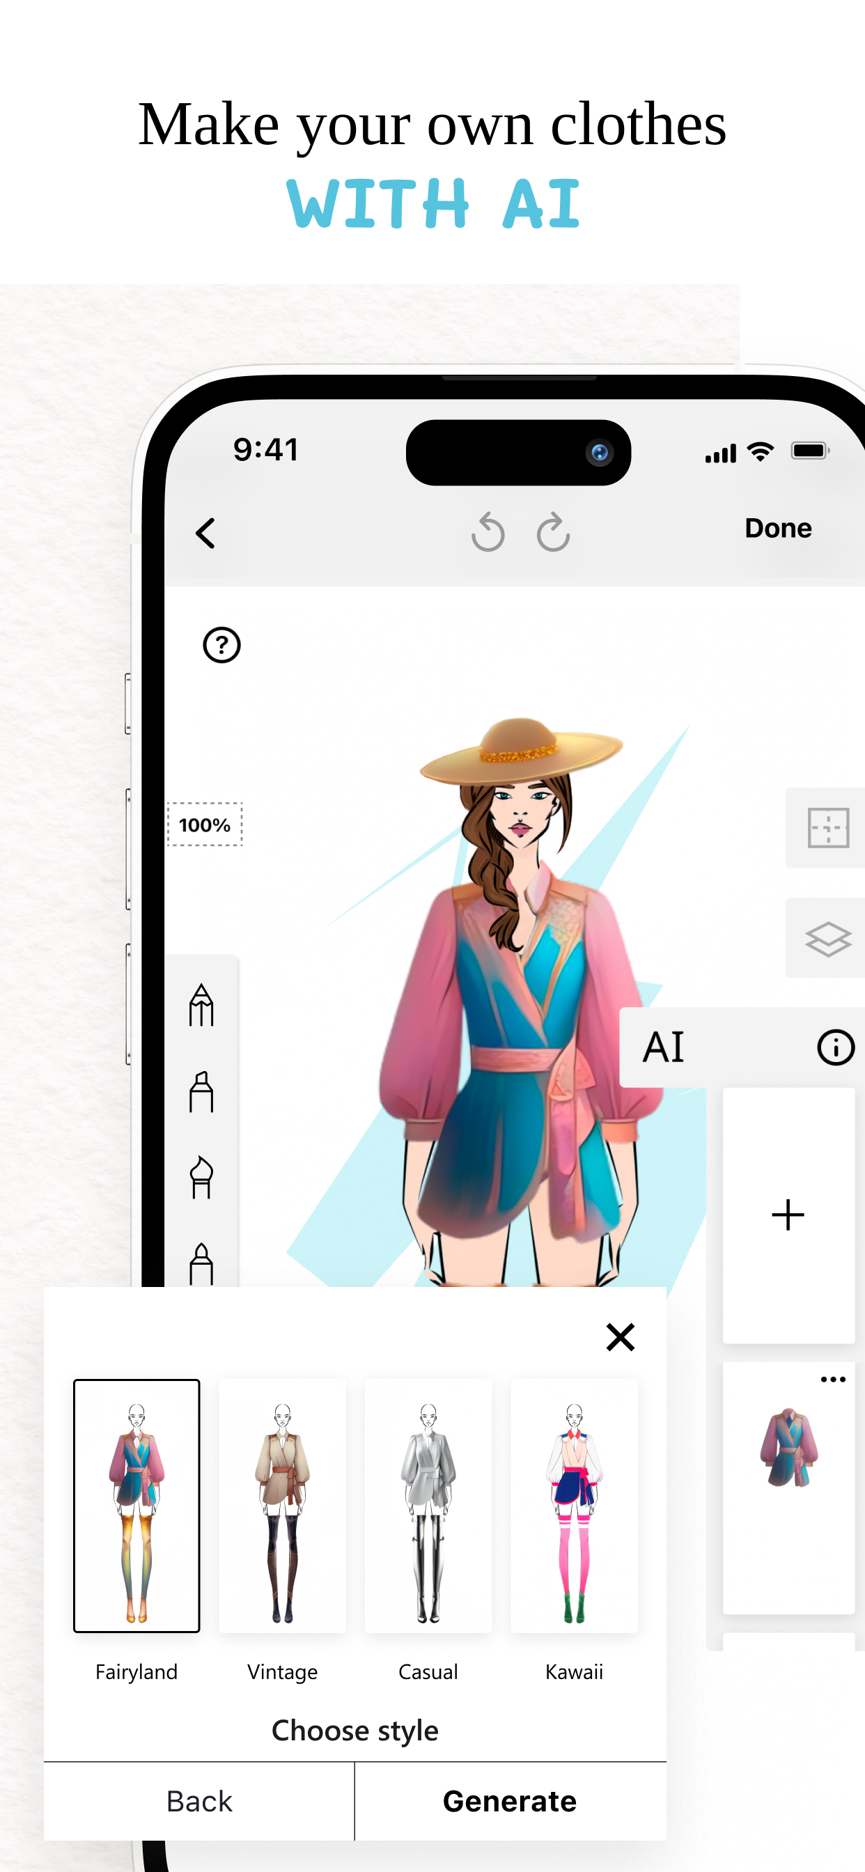Tap the 100% zoom indicator

click(x=205, y=825)
